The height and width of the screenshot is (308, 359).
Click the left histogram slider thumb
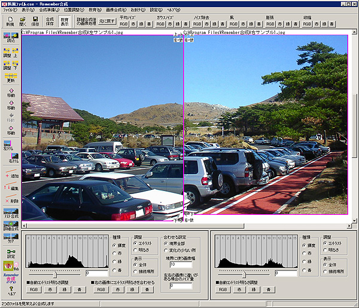pos(55,274)
